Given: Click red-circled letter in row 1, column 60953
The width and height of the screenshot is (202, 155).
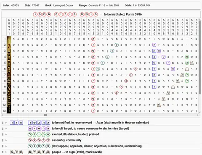Looking at the screenshot, I should (x=93, y=39).
